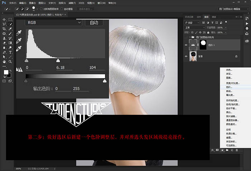The image size is (251, 171).
Task: Choose 色阶... from the adjustment menu
Action: (x=236, y=87)
